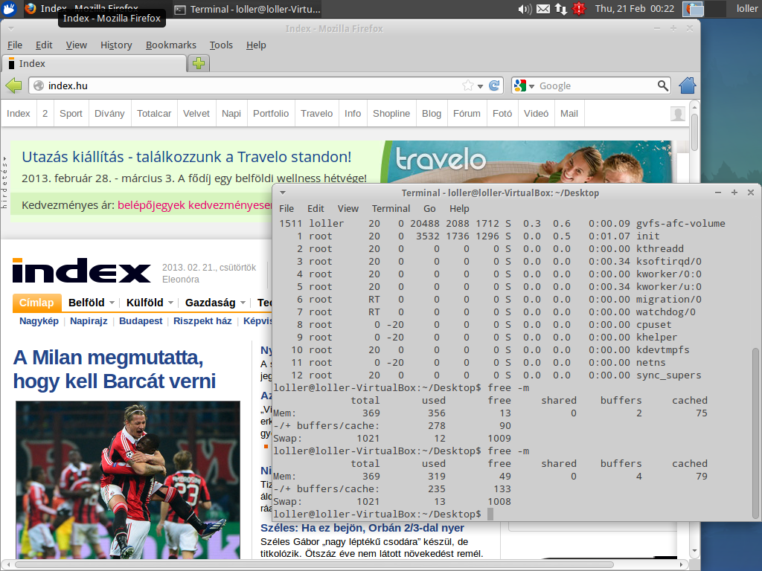
Task: Open Firefox File menu
Action: pos(15,45)
